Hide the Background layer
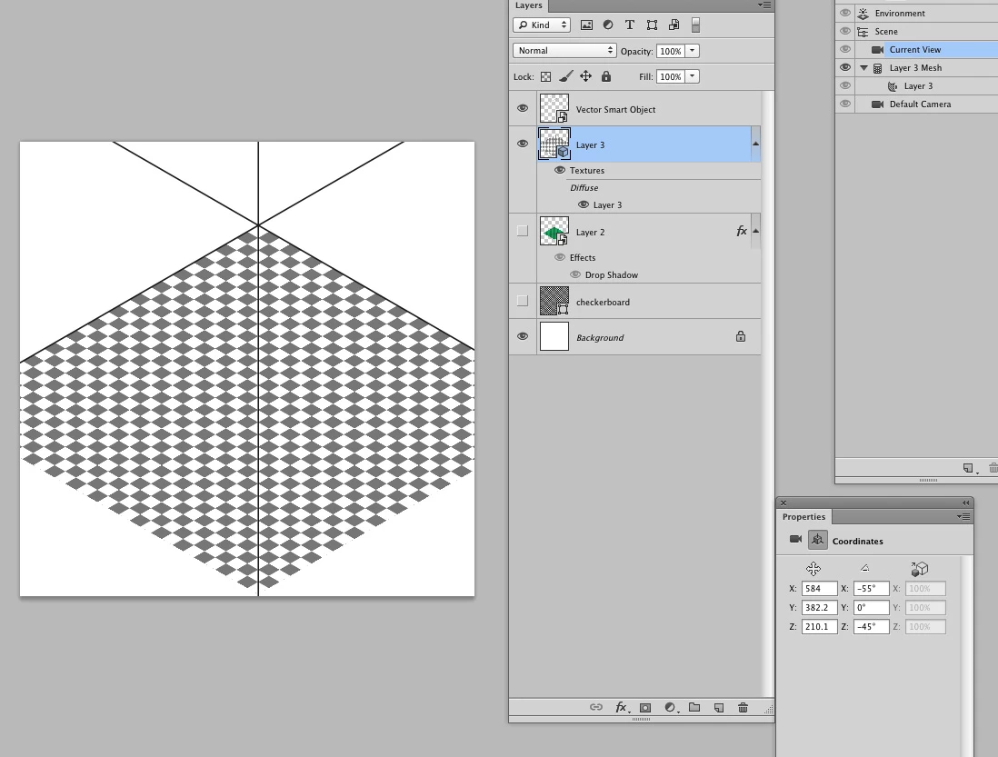Screen dimensions: 998x757 [523, 336]
